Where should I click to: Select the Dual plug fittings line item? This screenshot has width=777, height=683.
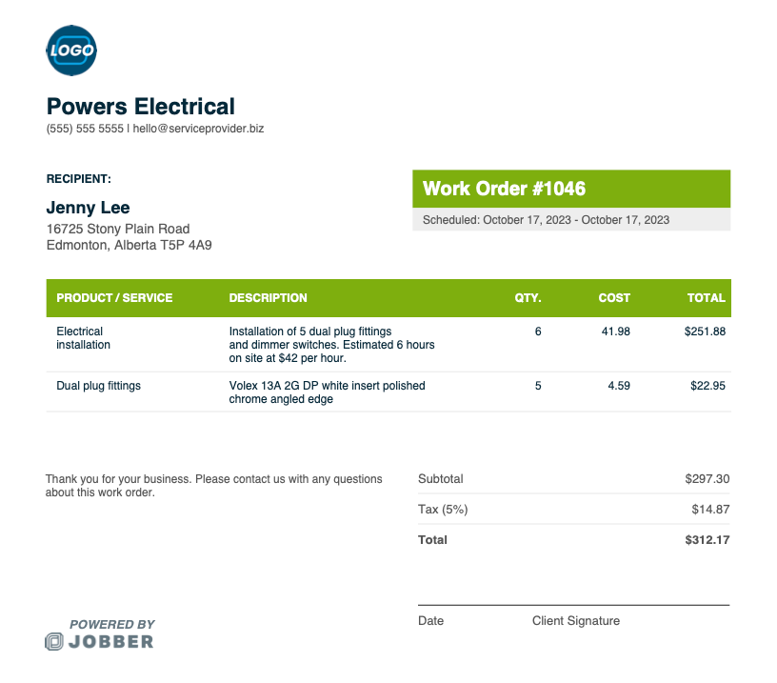point(388,392)
